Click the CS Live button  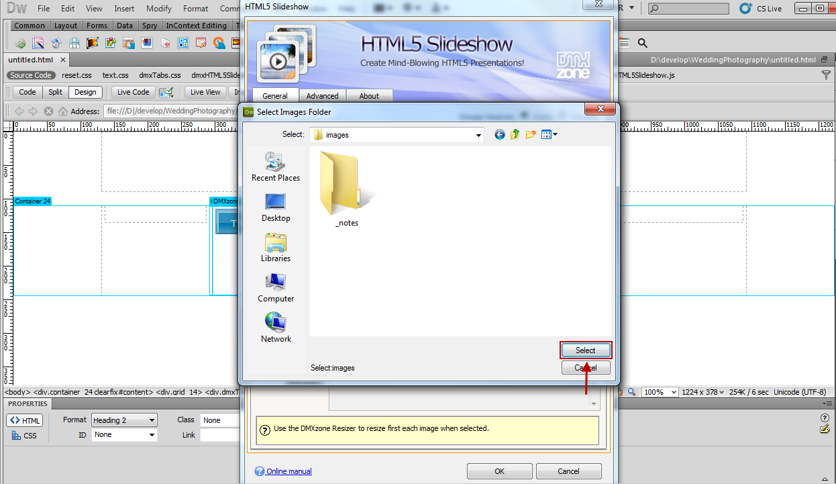761,9
